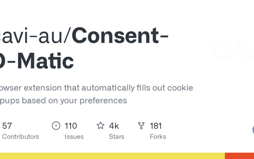The image size is (254, 159).
Task: Click the 110 issues count
Action: [x=70, y=126]
